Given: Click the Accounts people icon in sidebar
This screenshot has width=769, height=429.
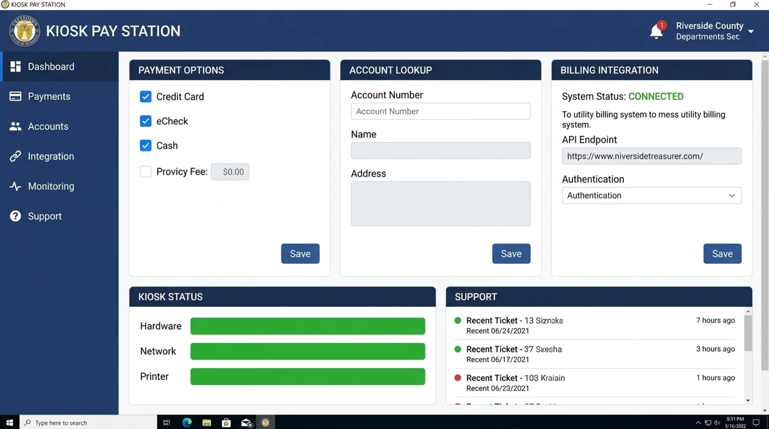Looking at the screenshot, I should 15,126.
